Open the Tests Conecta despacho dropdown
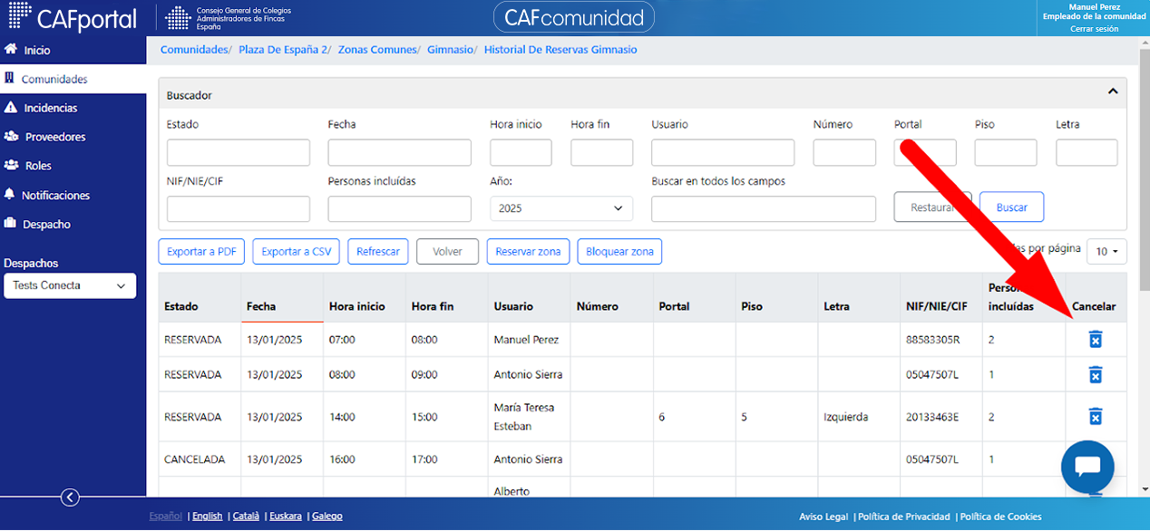The width and height of the screenshot is (1150, 531). (70, 285)
